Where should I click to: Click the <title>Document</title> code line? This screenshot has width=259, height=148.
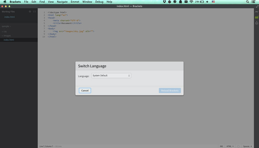pyautogui.click(x=67, y=23)
